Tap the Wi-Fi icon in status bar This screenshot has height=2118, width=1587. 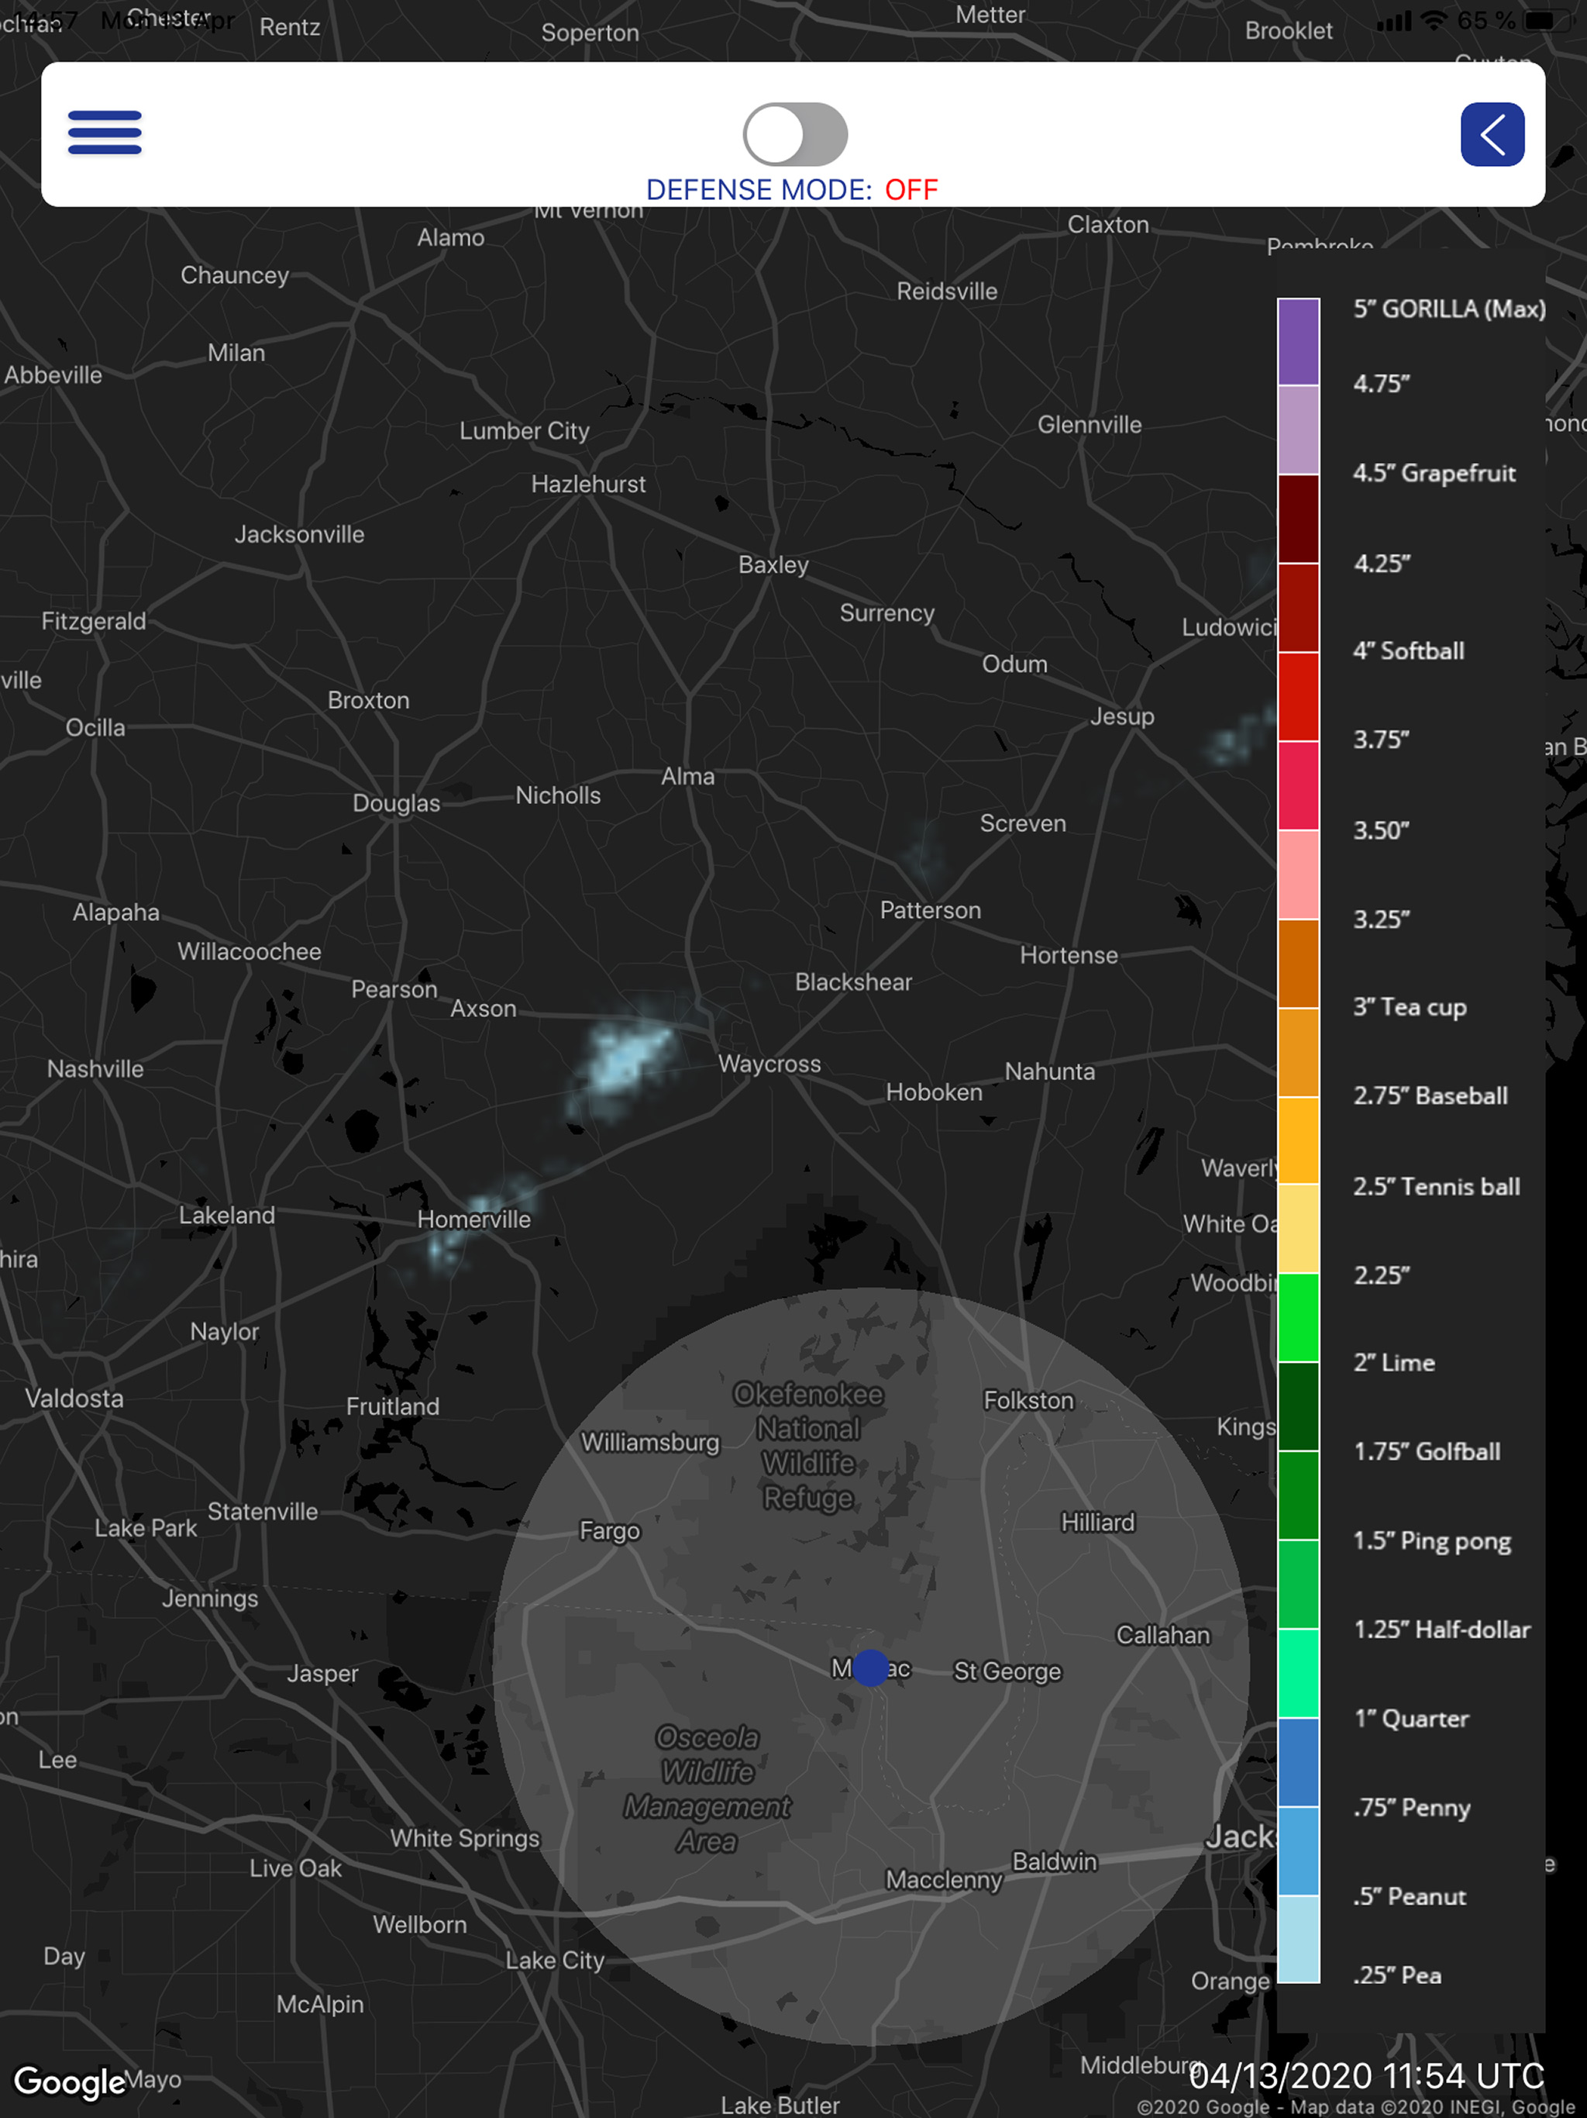click(x=1433, y=21)
